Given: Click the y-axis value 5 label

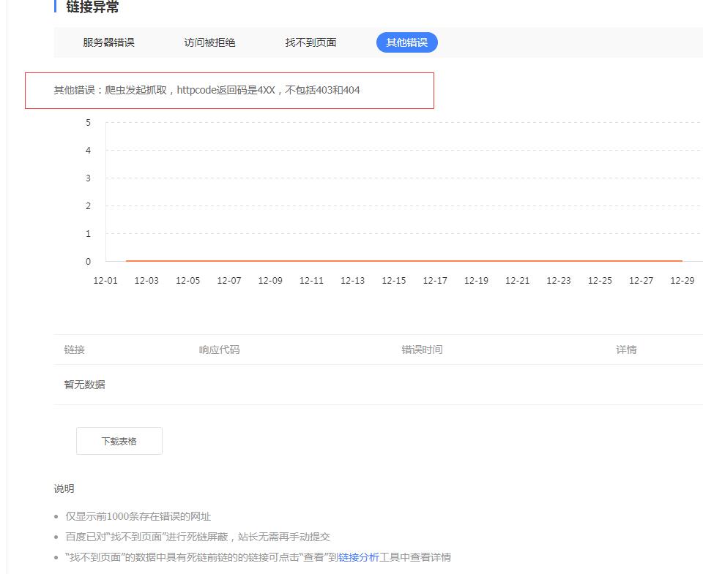Looking at the screenshot, I should pos(88,123).
